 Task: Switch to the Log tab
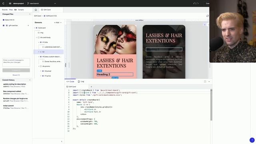point(81,82)
